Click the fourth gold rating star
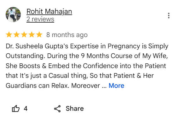The image size is (179, 123). point(32,35)
